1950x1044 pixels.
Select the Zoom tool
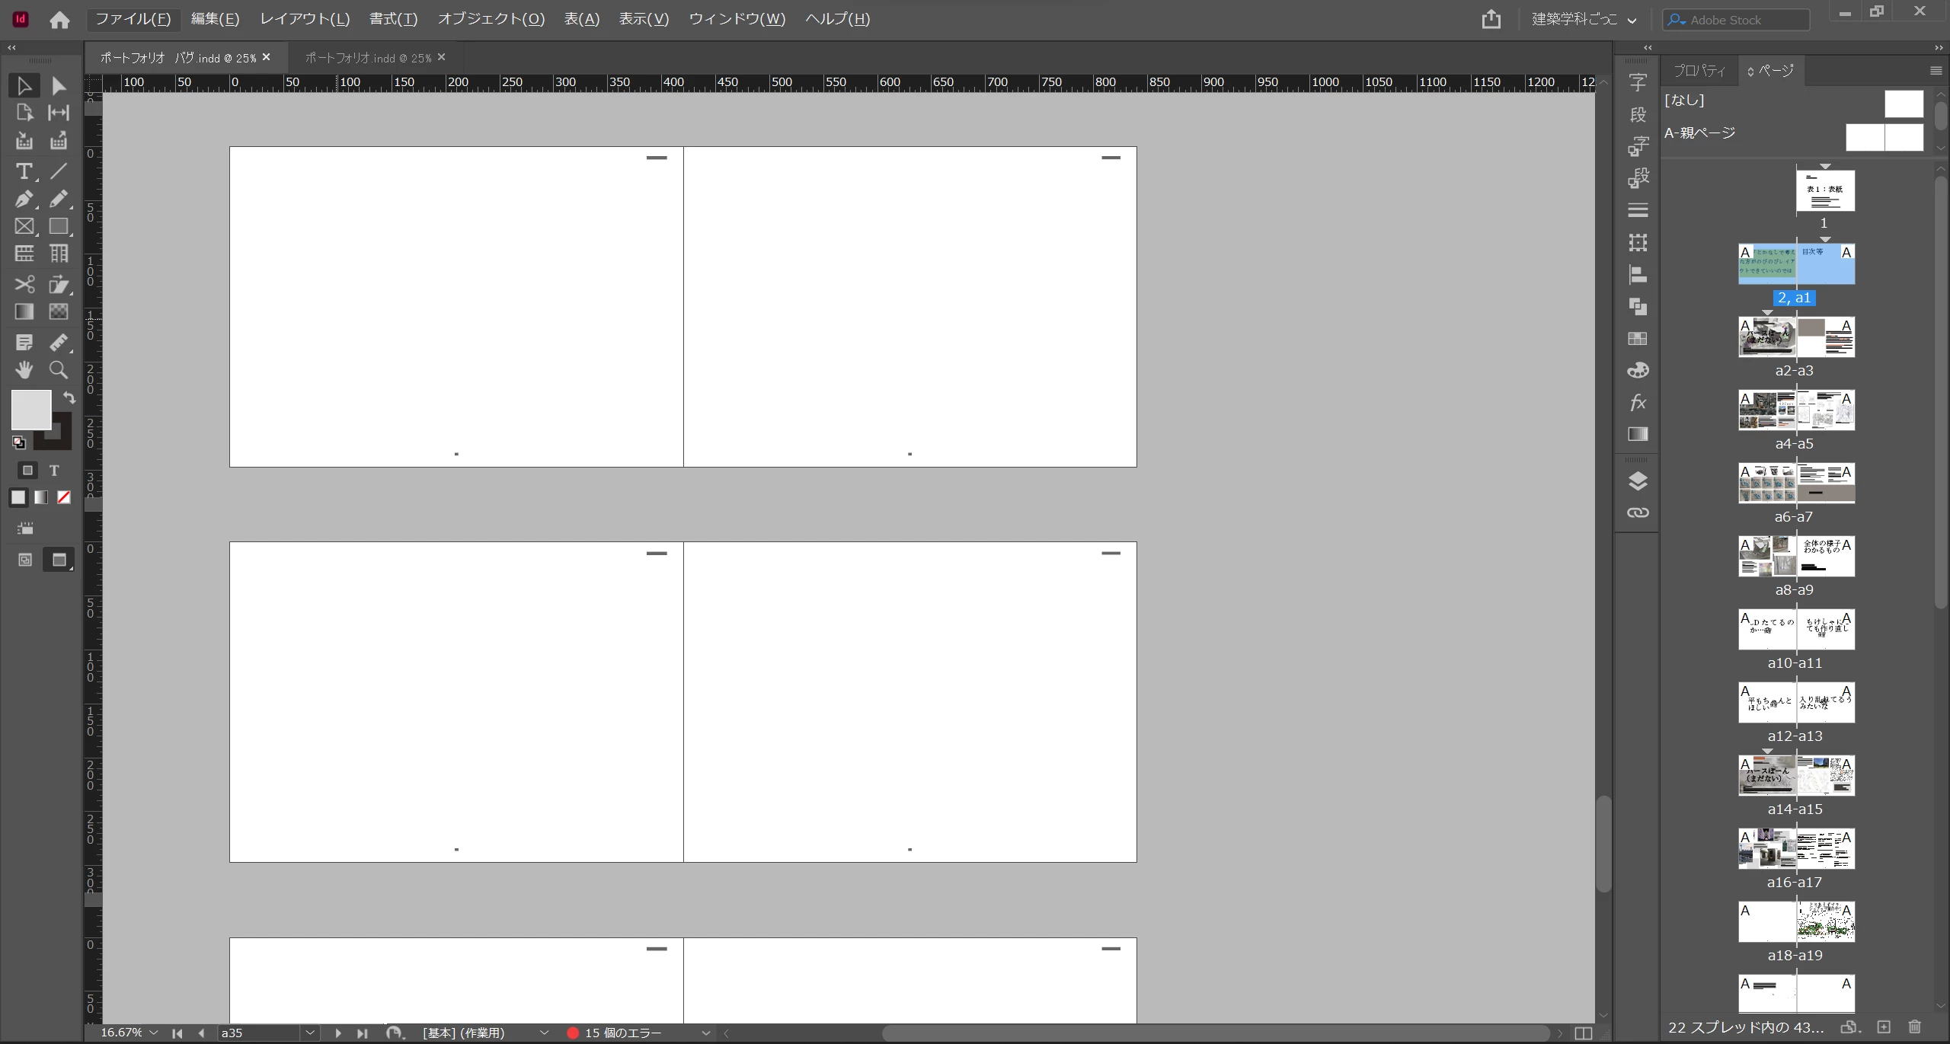[x=59, y=370]
